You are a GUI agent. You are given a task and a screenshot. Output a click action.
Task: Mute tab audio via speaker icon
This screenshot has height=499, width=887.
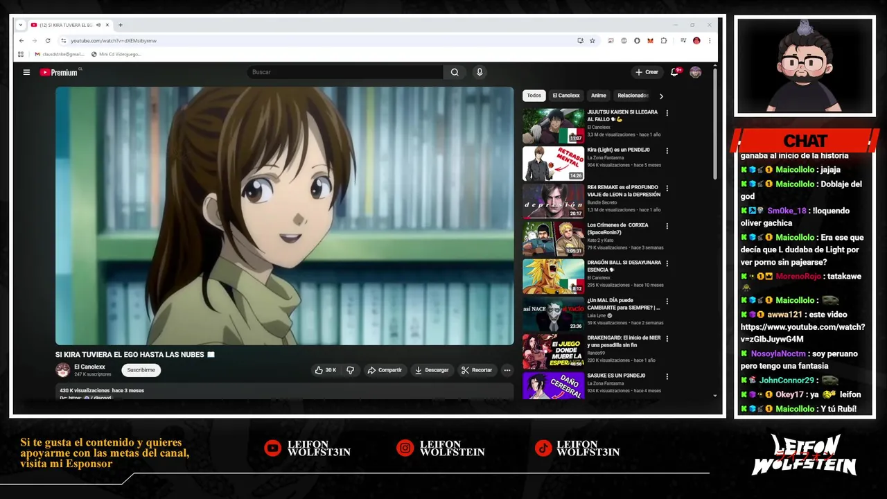(98, 25)
